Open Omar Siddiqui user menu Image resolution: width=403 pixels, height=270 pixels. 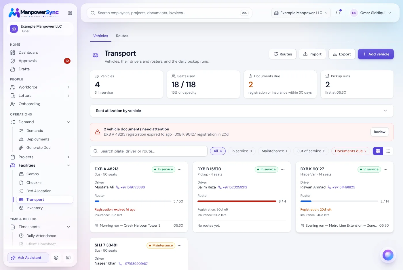click(371, 13)
